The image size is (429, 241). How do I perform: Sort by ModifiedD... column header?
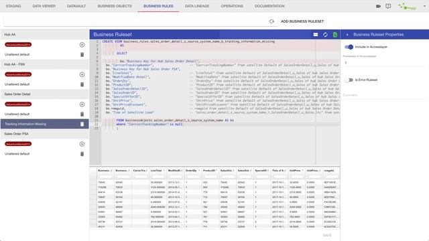click(x=175, y=171)
